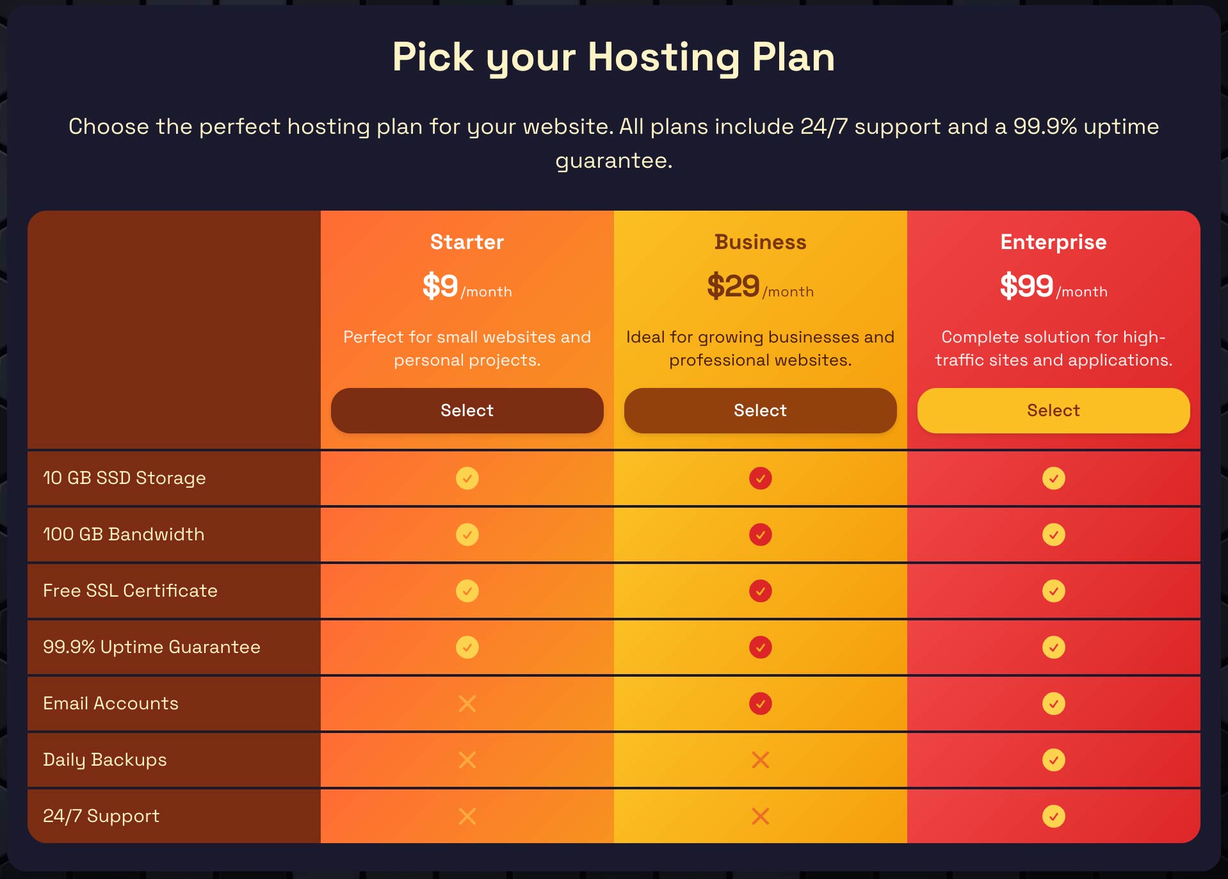Click the Enterprise checkmark for 24/7 Support

click(1053, 816)
